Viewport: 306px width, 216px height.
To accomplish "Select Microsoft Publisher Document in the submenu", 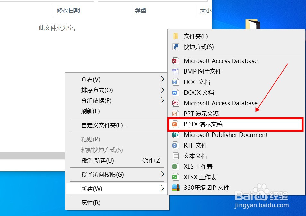I will click(236, 135).
